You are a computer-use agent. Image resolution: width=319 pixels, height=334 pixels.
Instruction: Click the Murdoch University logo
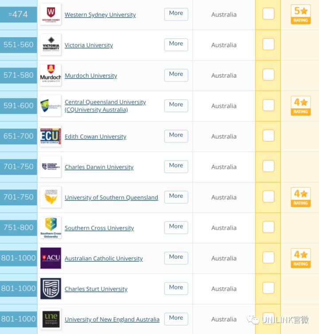[51, 75]
